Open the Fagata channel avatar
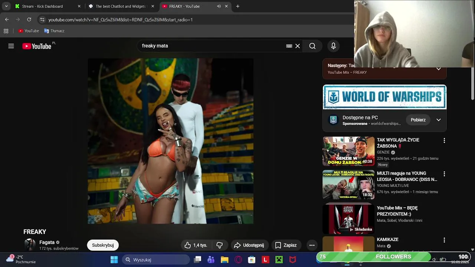 pos(30,245)
